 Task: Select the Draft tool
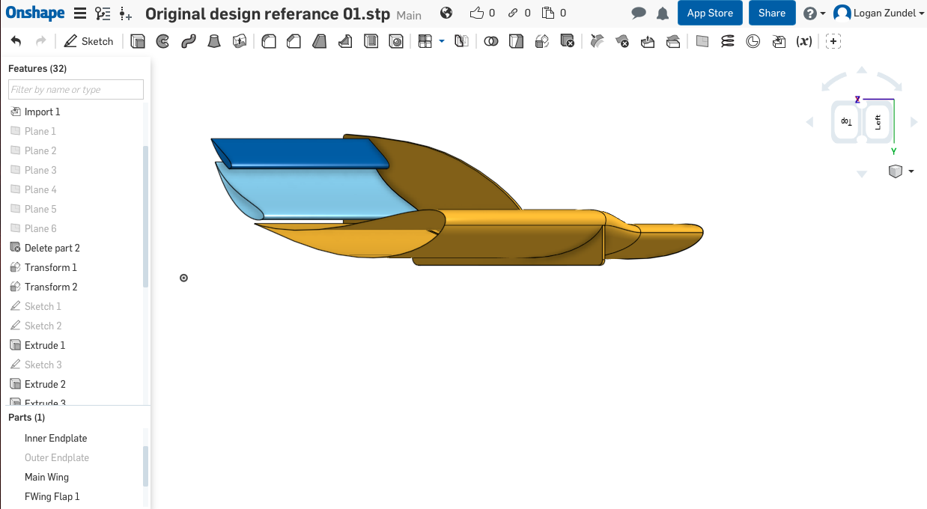(320, 41)
